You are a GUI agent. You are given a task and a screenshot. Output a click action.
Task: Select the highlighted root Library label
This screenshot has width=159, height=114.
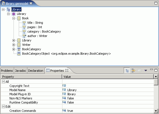tap(16, 10)
